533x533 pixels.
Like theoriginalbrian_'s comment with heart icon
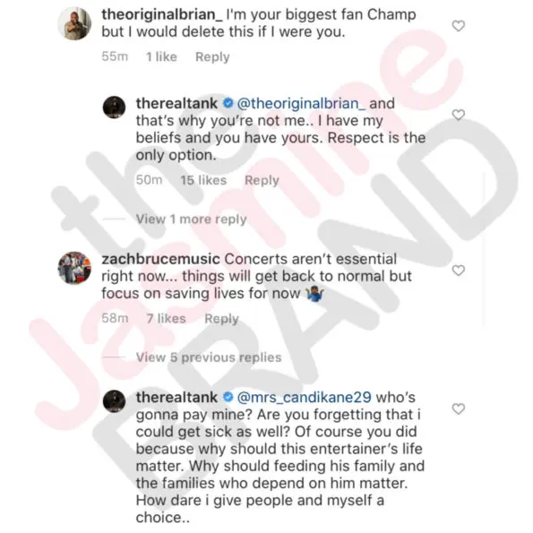click(x=459, y=26)
